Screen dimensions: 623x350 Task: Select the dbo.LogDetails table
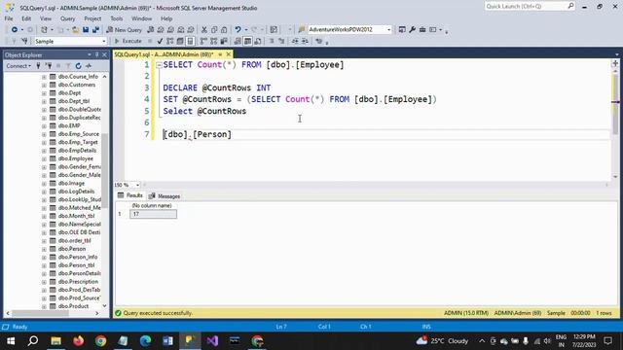[x=76, y=192]
